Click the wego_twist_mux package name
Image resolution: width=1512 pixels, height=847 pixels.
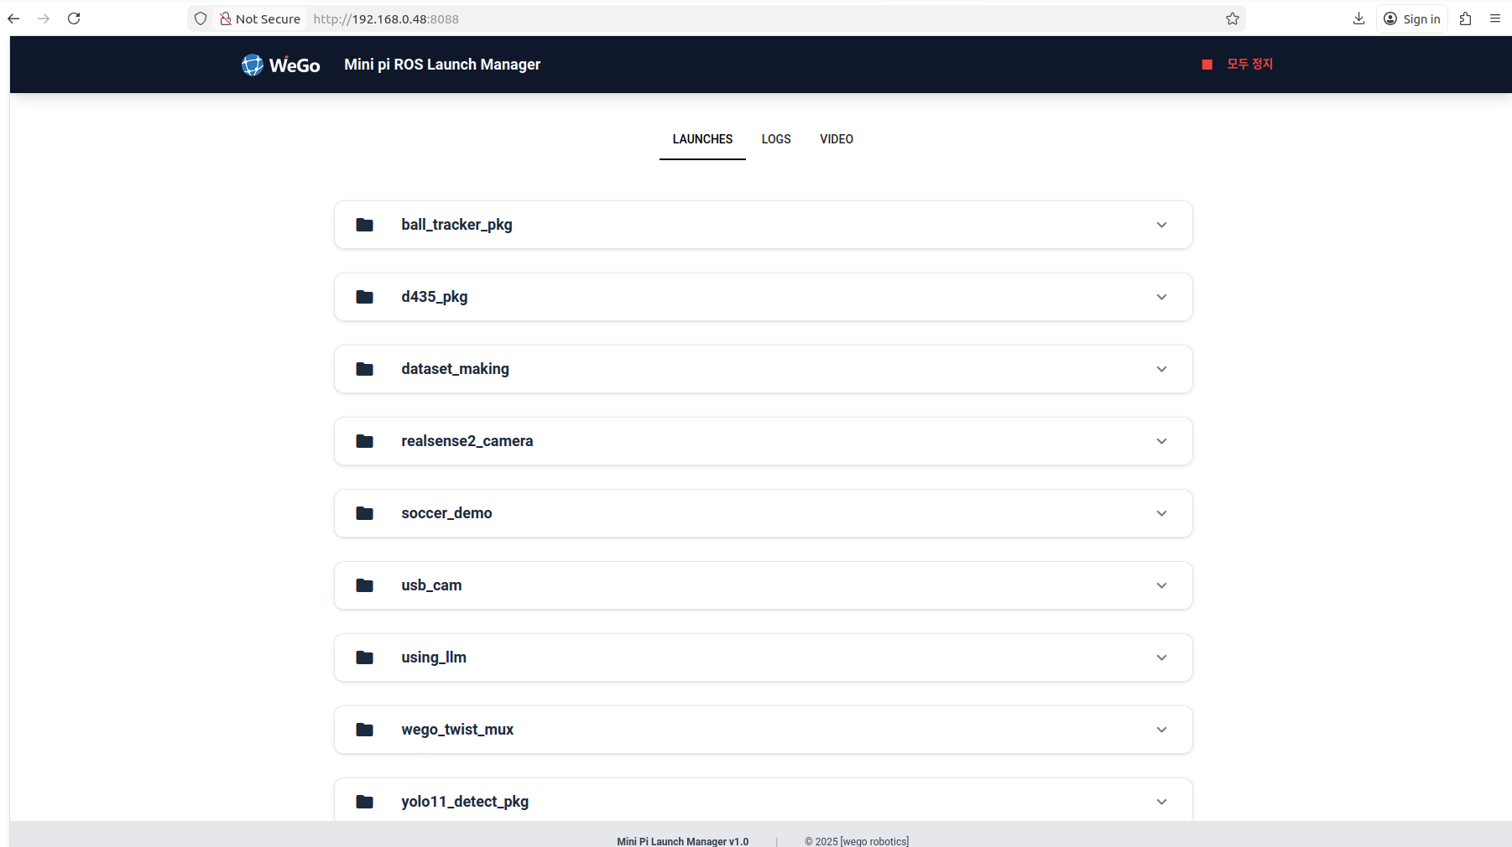pyautogui.click(x=457, y=730)
